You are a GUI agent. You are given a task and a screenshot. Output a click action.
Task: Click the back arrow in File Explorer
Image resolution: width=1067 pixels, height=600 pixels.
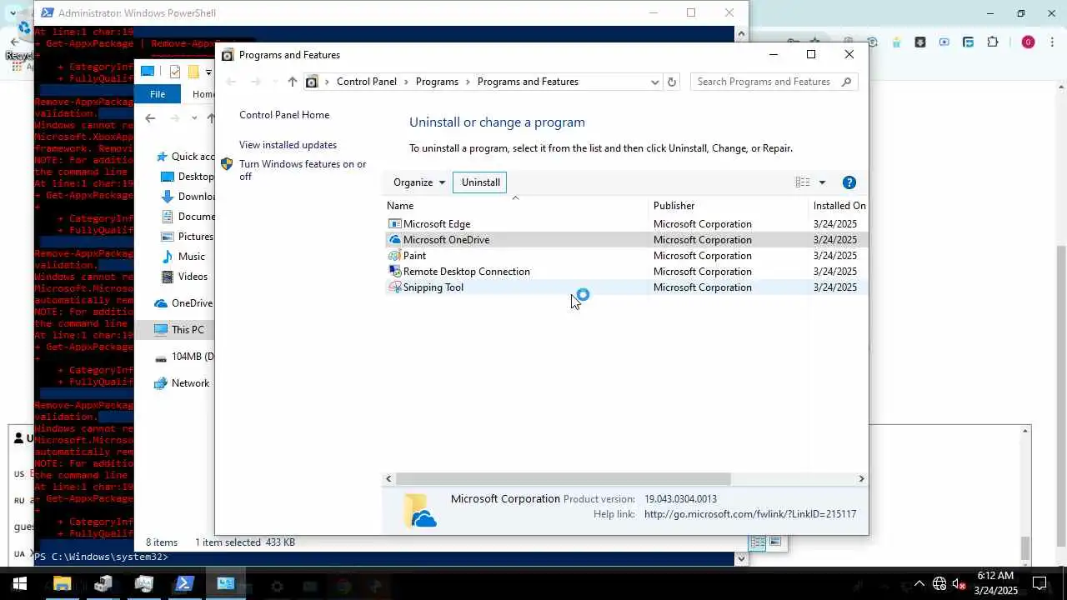[x=150, y=118]
